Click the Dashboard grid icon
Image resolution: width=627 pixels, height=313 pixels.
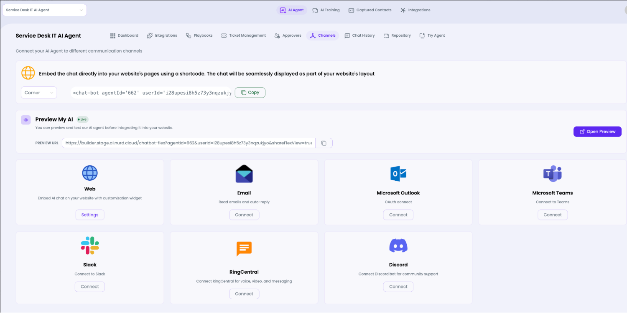point(113,35)
